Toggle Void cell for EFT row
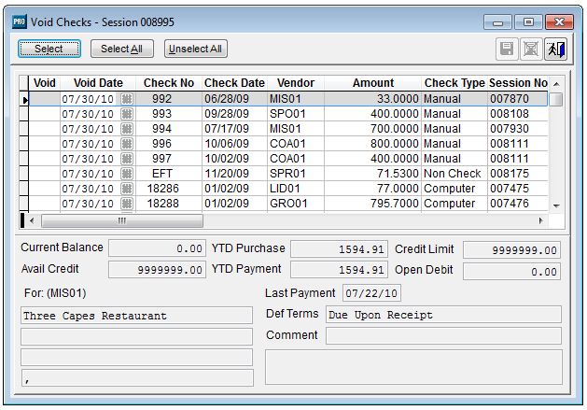Screen dimensions: 587x410 click(x=45, y=174)
